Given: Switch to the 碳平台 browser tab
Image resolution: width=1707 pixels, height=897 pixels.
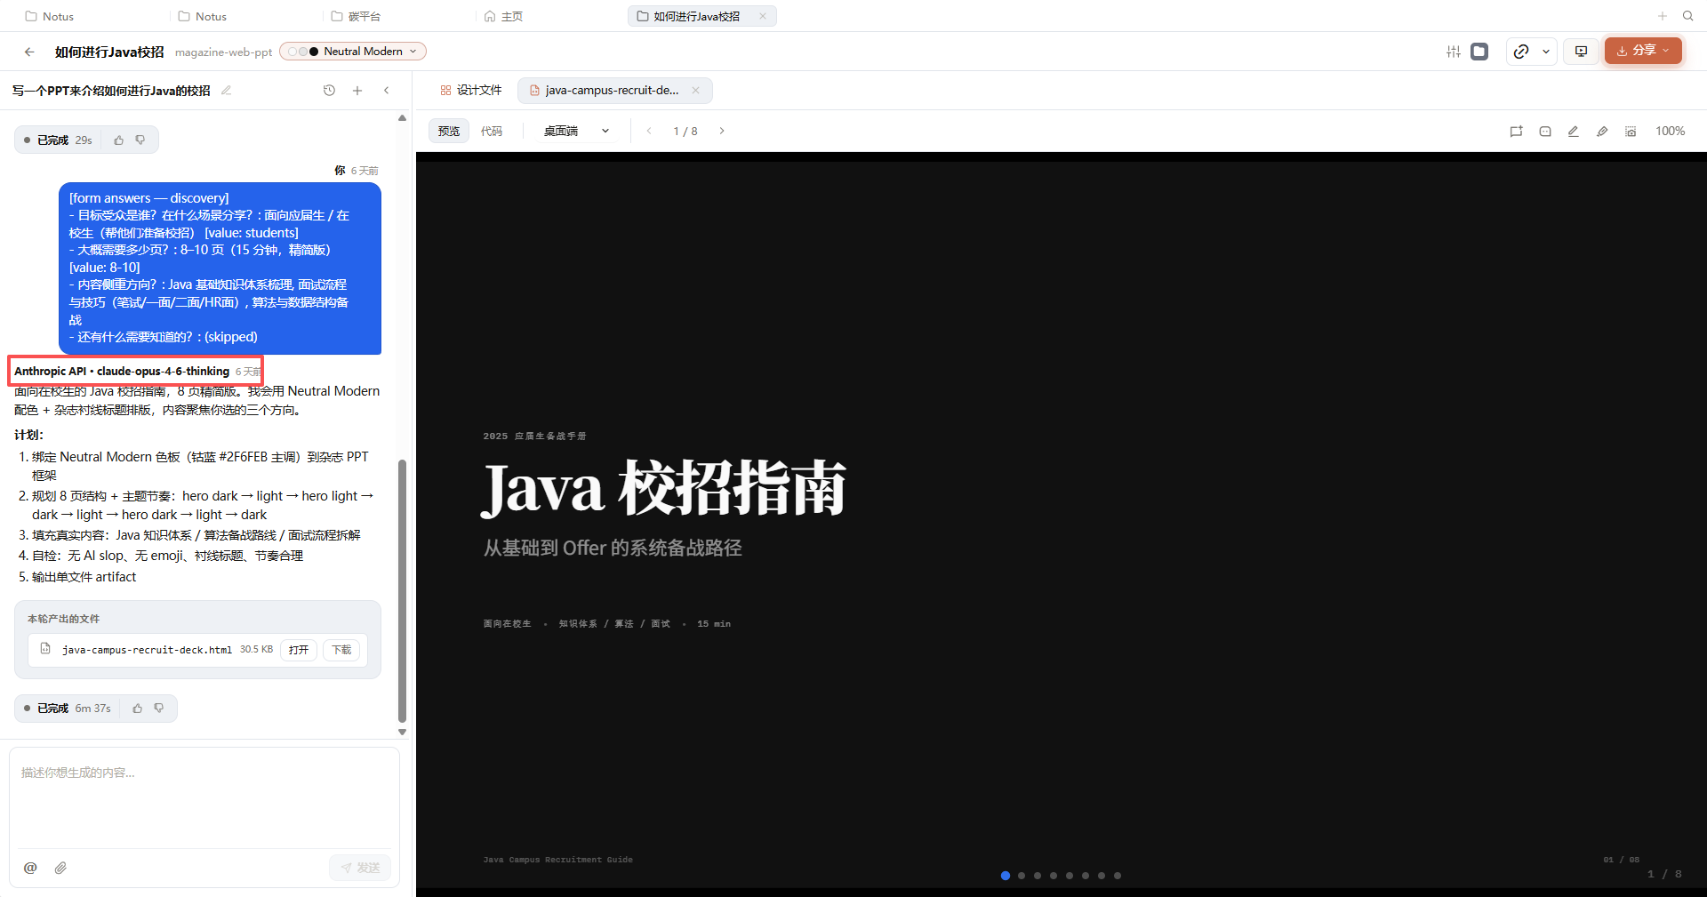Looking at the screenshot, I should [356, 16].
